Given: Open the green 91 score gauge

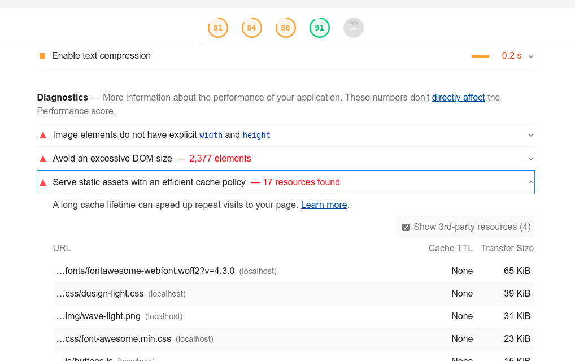Looking at the screenshot, I should (x=319, y=28).
